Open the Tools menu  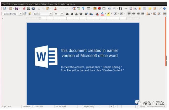[57, 4]
